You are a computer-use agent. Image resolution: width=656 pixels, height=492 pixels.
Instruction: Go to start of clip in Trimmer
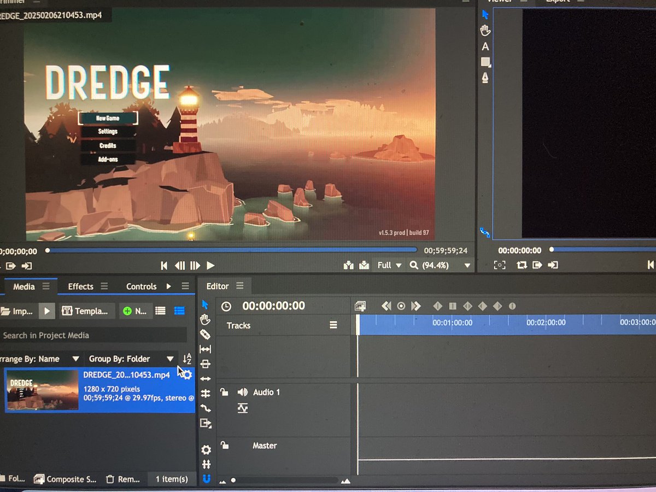pyautogui.click(x=164, y=265)
